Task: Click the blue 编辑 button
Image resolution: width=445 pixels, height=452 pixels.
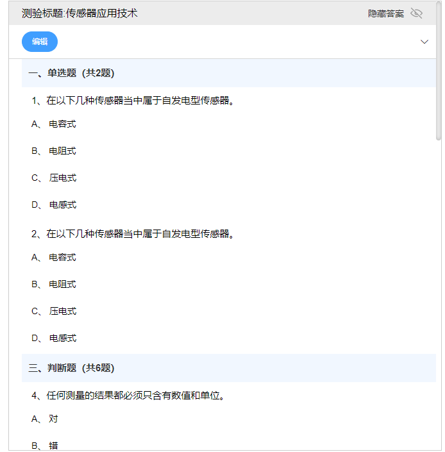Action: point(40,42)
